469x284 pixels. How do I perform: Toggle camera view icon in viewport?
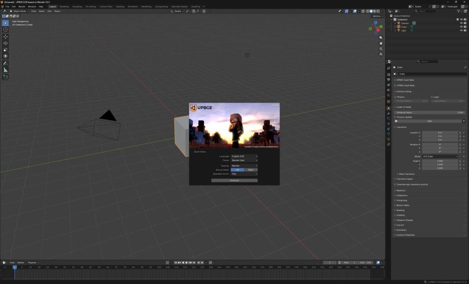[x=381, y=49]
